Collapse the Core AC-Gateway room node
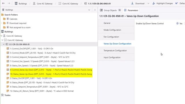Viewport: 185px width, 104px height. click(x=2, y=40)
